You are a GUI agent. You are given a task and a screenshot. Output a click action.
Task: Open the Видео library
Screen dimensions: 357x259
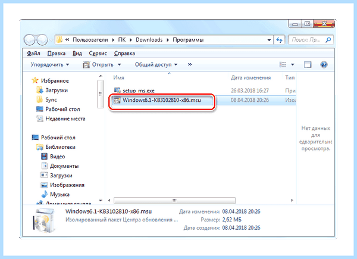coord(58,157)
